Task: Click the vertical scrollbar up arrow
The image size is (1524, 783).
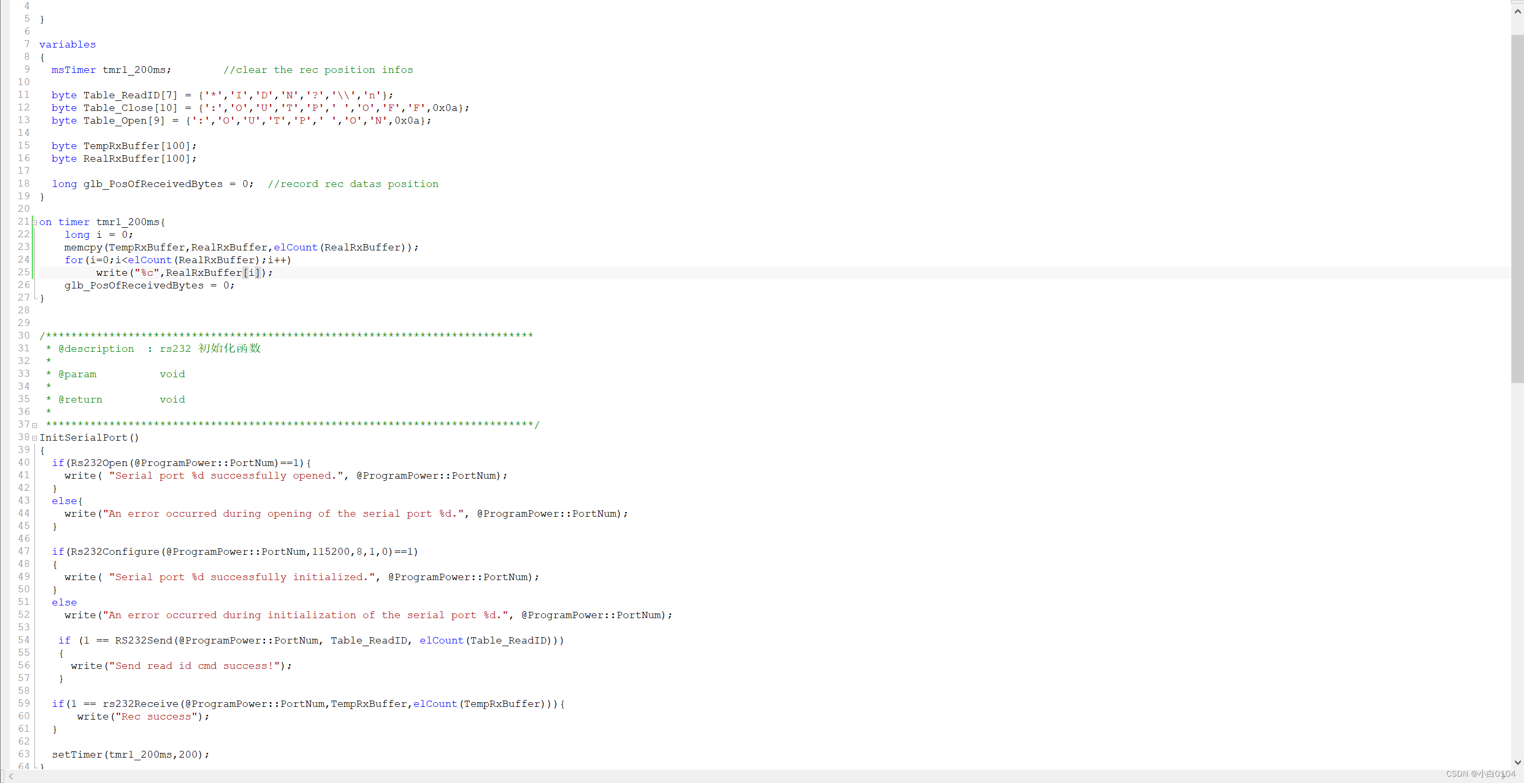Action: click(1518, 11)
